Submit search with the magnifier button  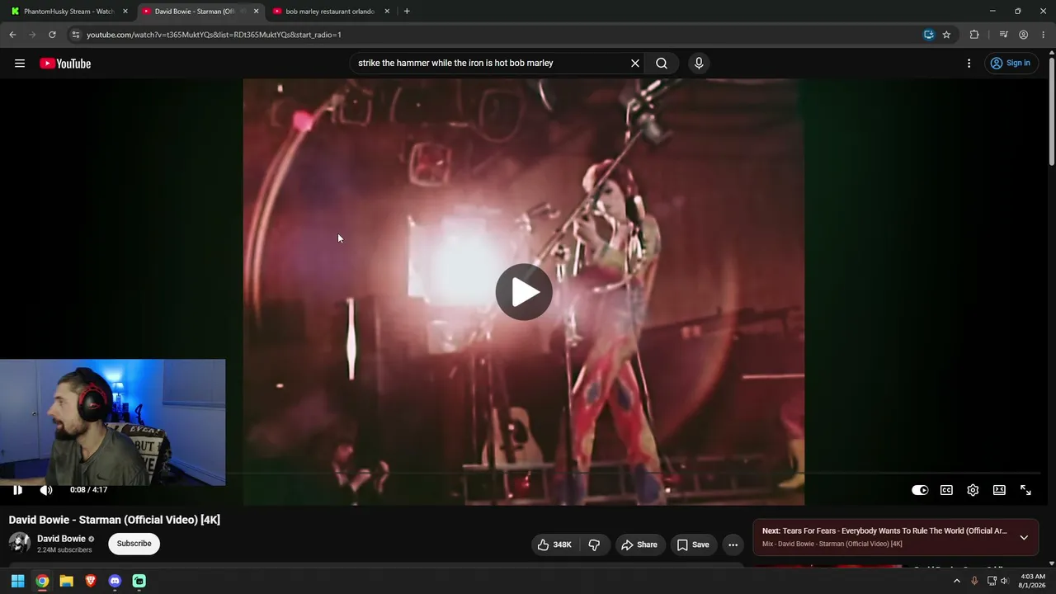click(662, 64)
